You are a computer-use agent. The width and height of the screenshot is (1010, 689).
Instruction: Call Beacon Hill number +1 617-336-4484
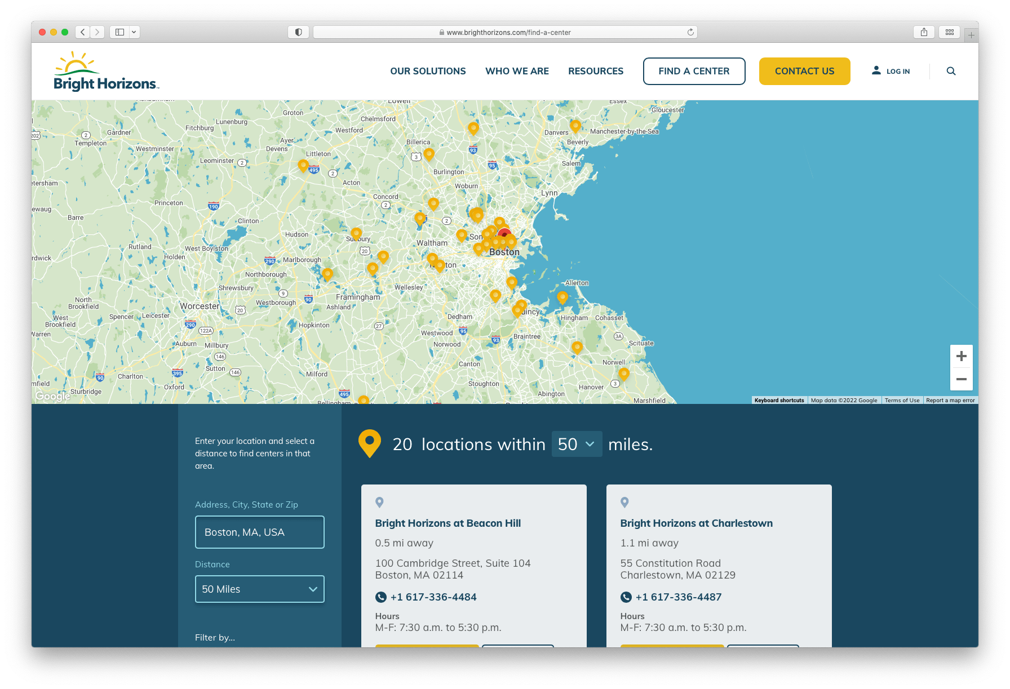[433, 597]
